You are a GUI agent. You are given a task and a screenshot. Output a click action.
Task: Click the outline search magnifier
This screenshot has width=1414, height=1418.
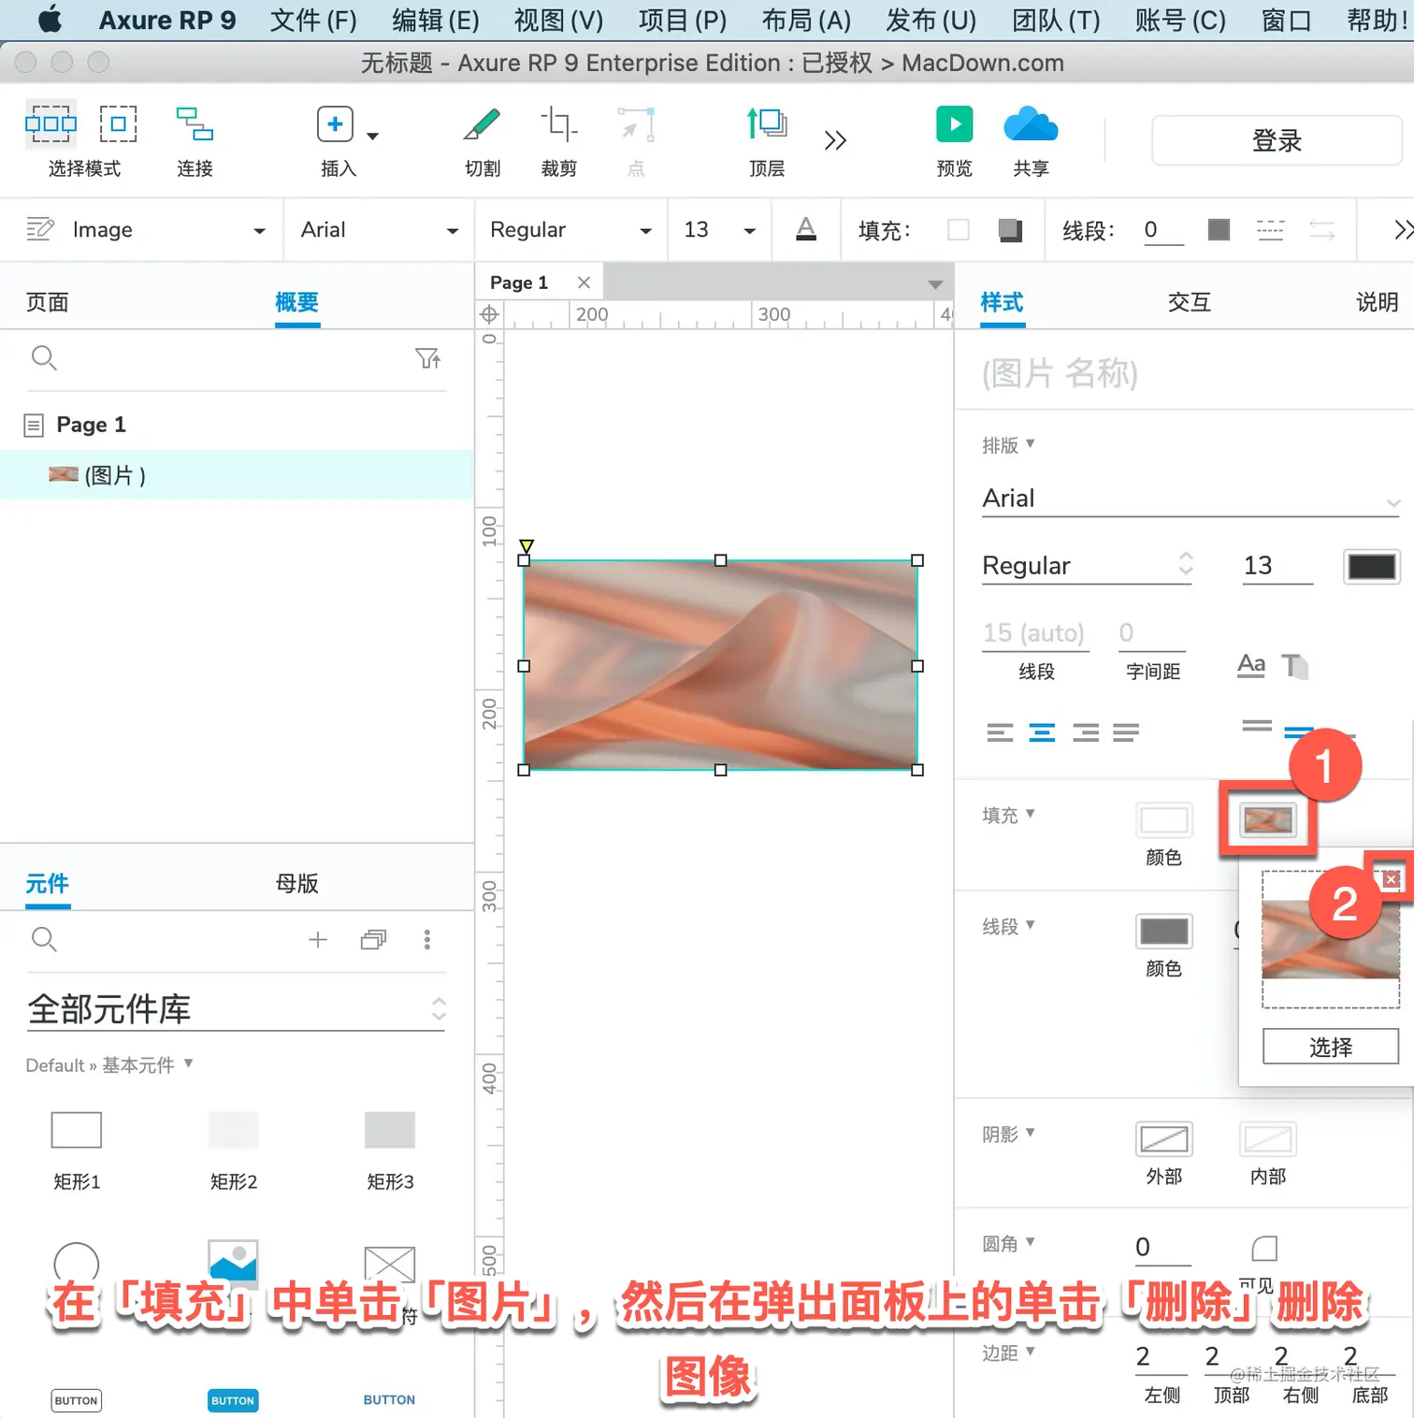click(x=44, y=358)
